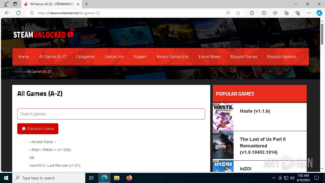Image resolution: width=325 pixels, height=183 pixels.
Task: Click Home breadcrumb link
Action: pyautogui.click(x=19, y=71)
